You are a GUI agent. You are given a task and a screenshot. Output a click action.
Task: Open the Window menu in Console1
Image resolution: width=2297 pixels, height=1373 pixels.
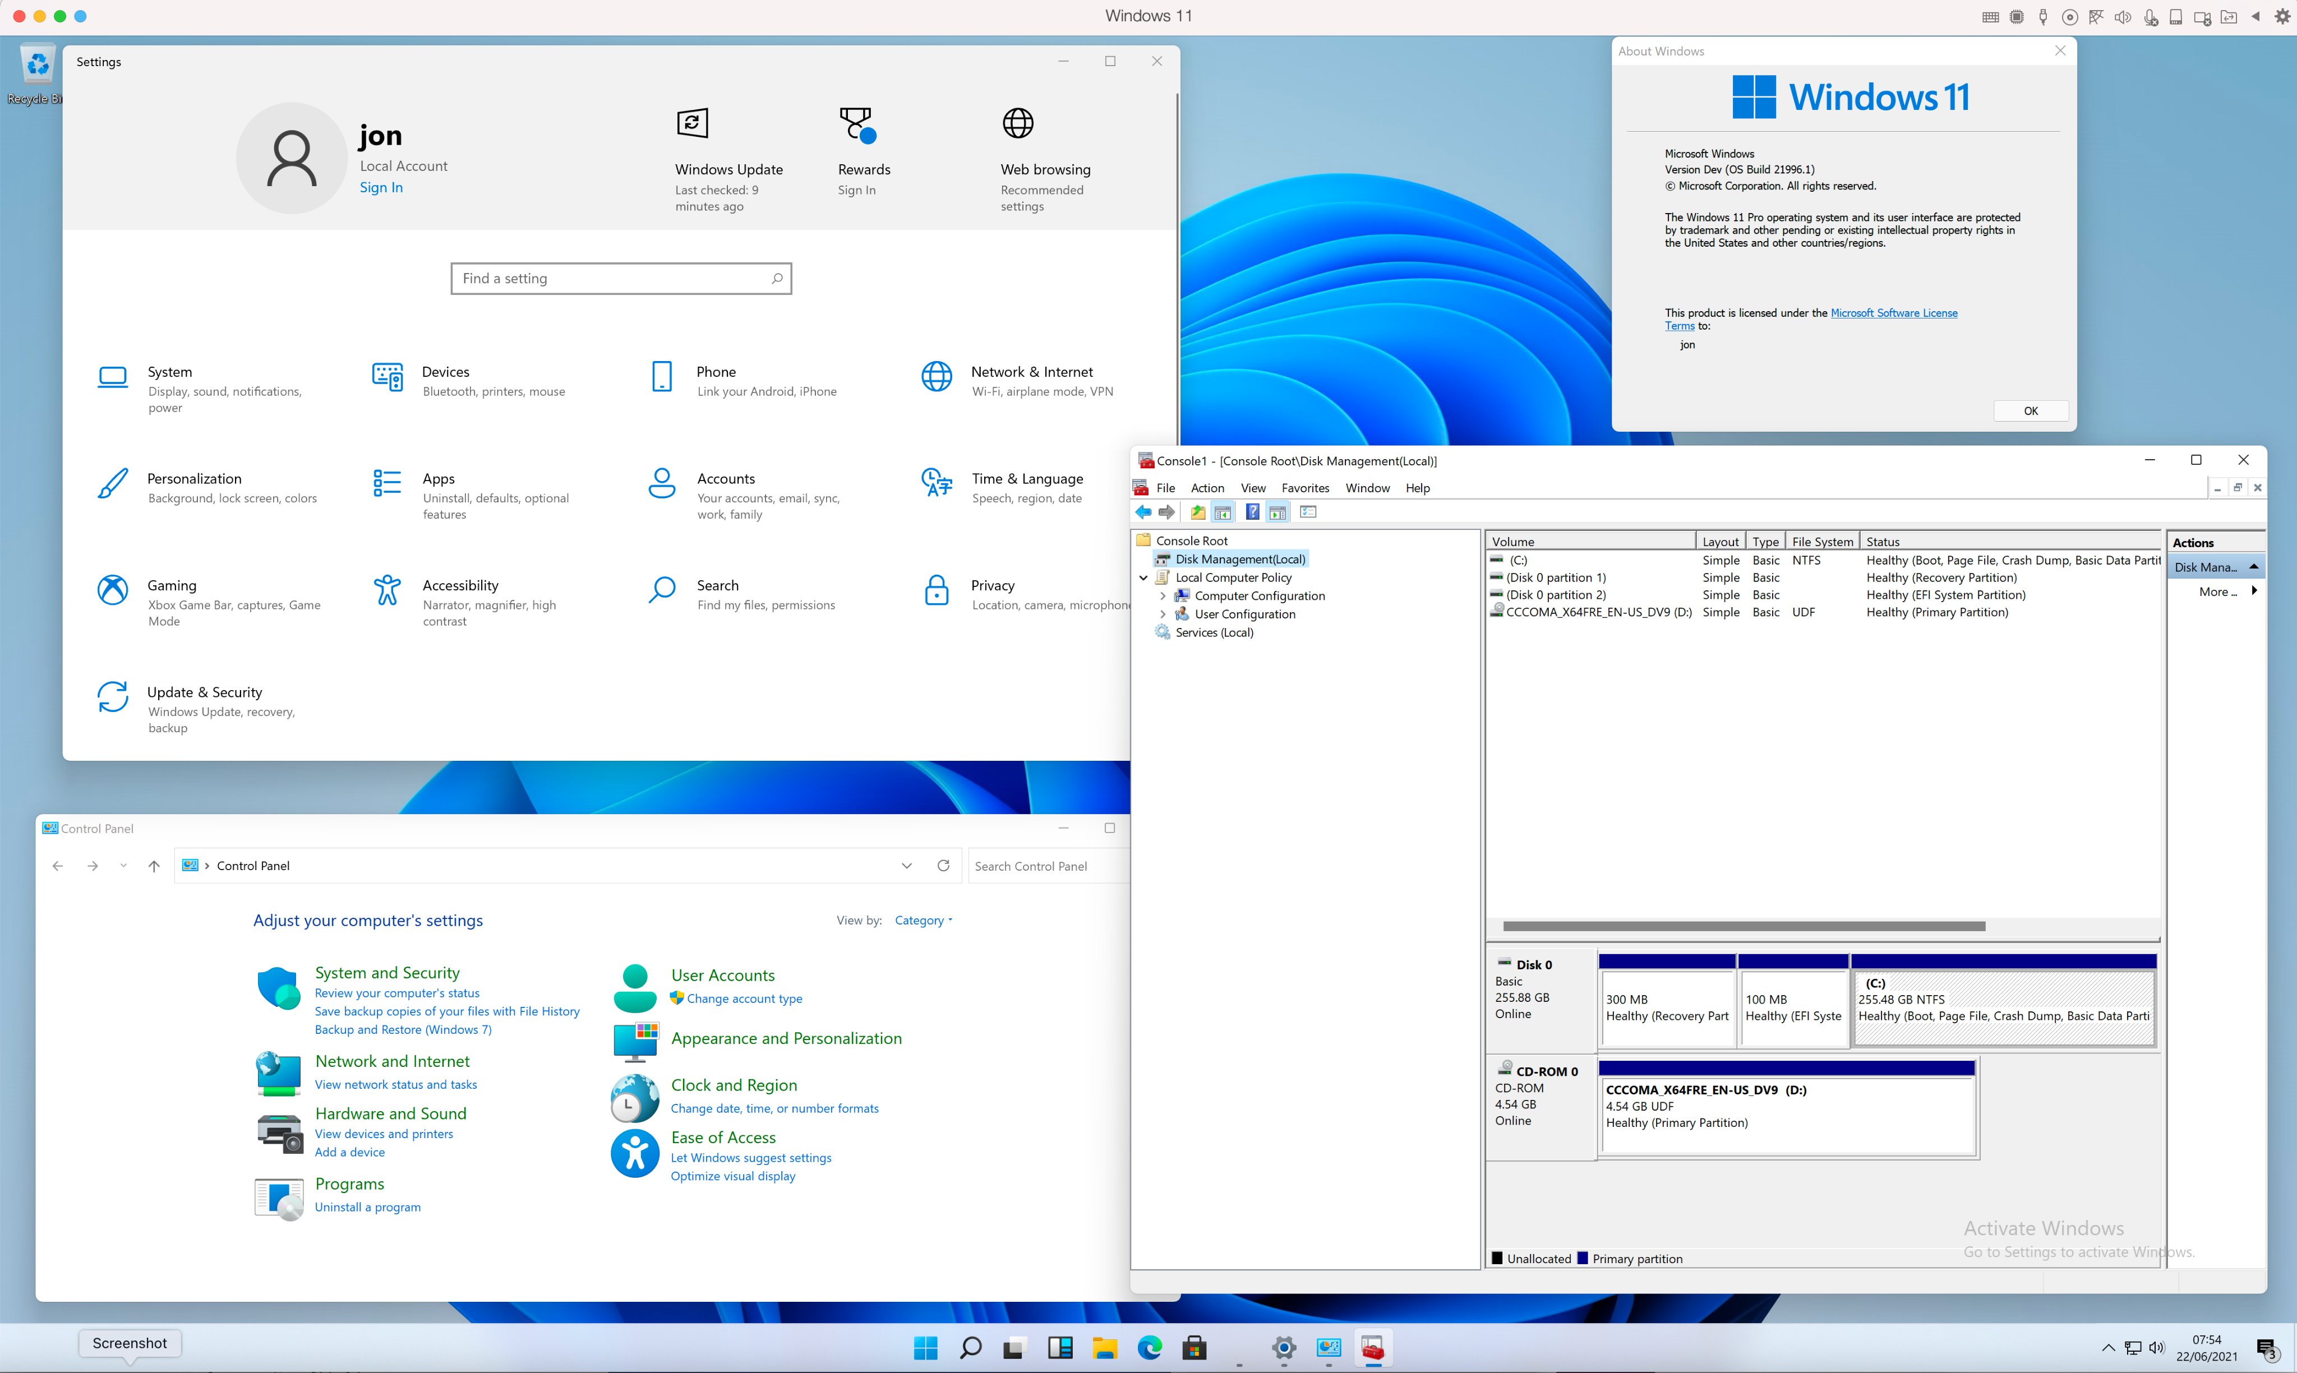(1367, 488)
